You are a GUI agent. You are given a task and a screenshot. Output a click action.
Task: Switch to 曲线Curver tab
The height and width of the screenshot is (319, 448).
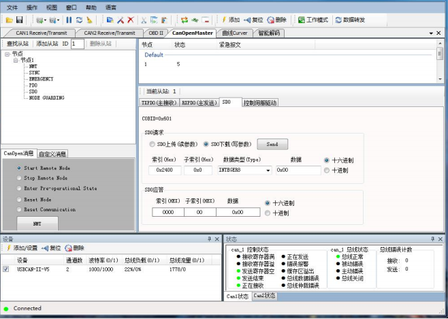(x=235, y=33)
